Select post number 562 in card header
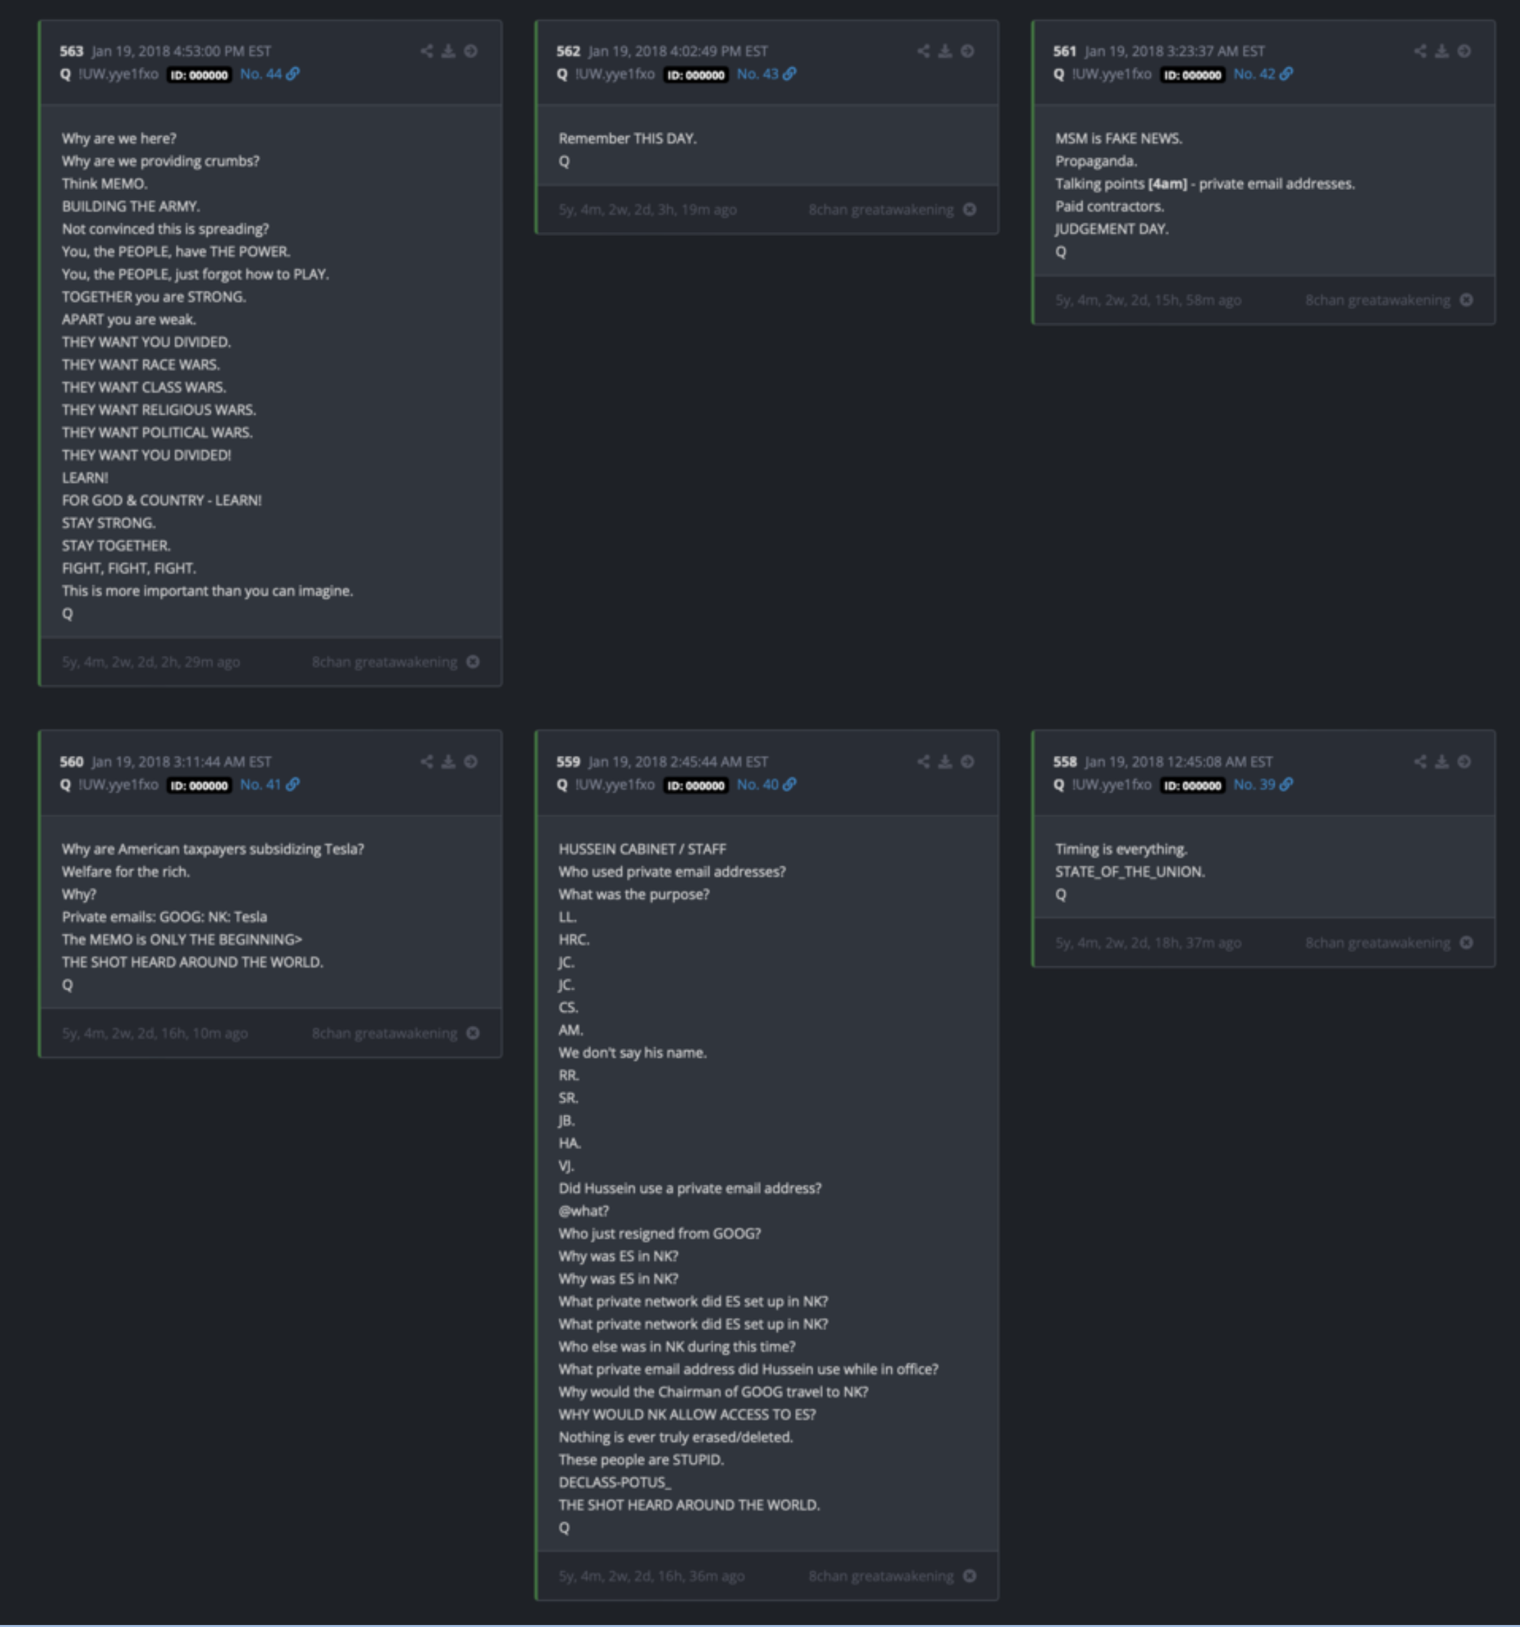1520x1627 pixels. click(568, 51)
